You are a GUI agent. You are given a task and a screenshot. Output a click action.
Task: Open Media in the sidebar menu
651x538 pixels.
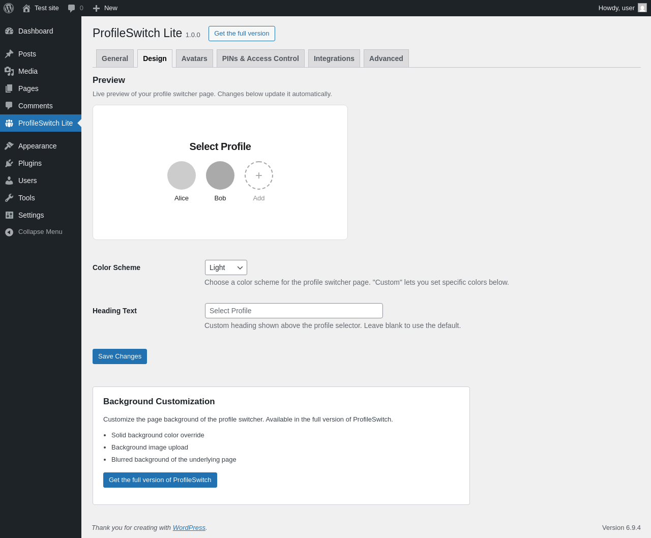point(41,71)
